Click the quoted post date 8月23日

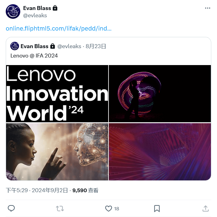(96, 46)
